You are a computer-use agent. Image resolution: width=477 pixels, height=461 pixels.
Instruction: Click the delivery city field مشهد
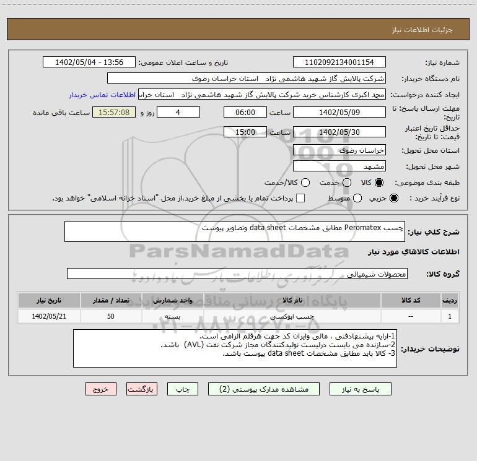[339, 166]
